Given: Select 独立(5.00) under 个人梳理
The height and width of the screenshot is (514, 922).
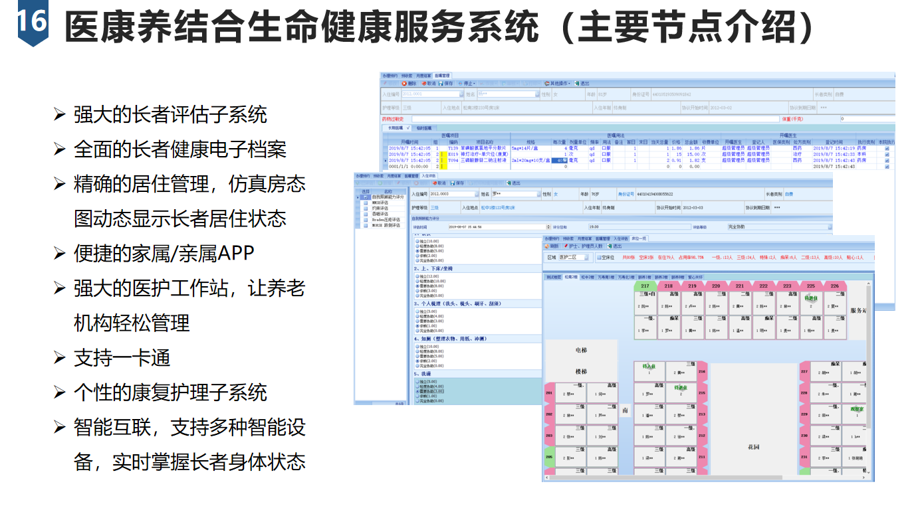Looking at the screenshot, I should pyautogui.click(x=425, y=311).
